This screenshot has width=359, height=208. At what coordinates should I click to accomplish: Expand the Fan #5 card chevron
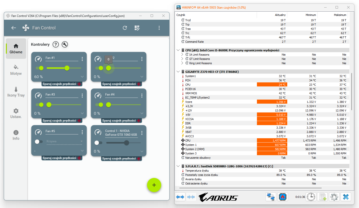[x=82, y=151]
